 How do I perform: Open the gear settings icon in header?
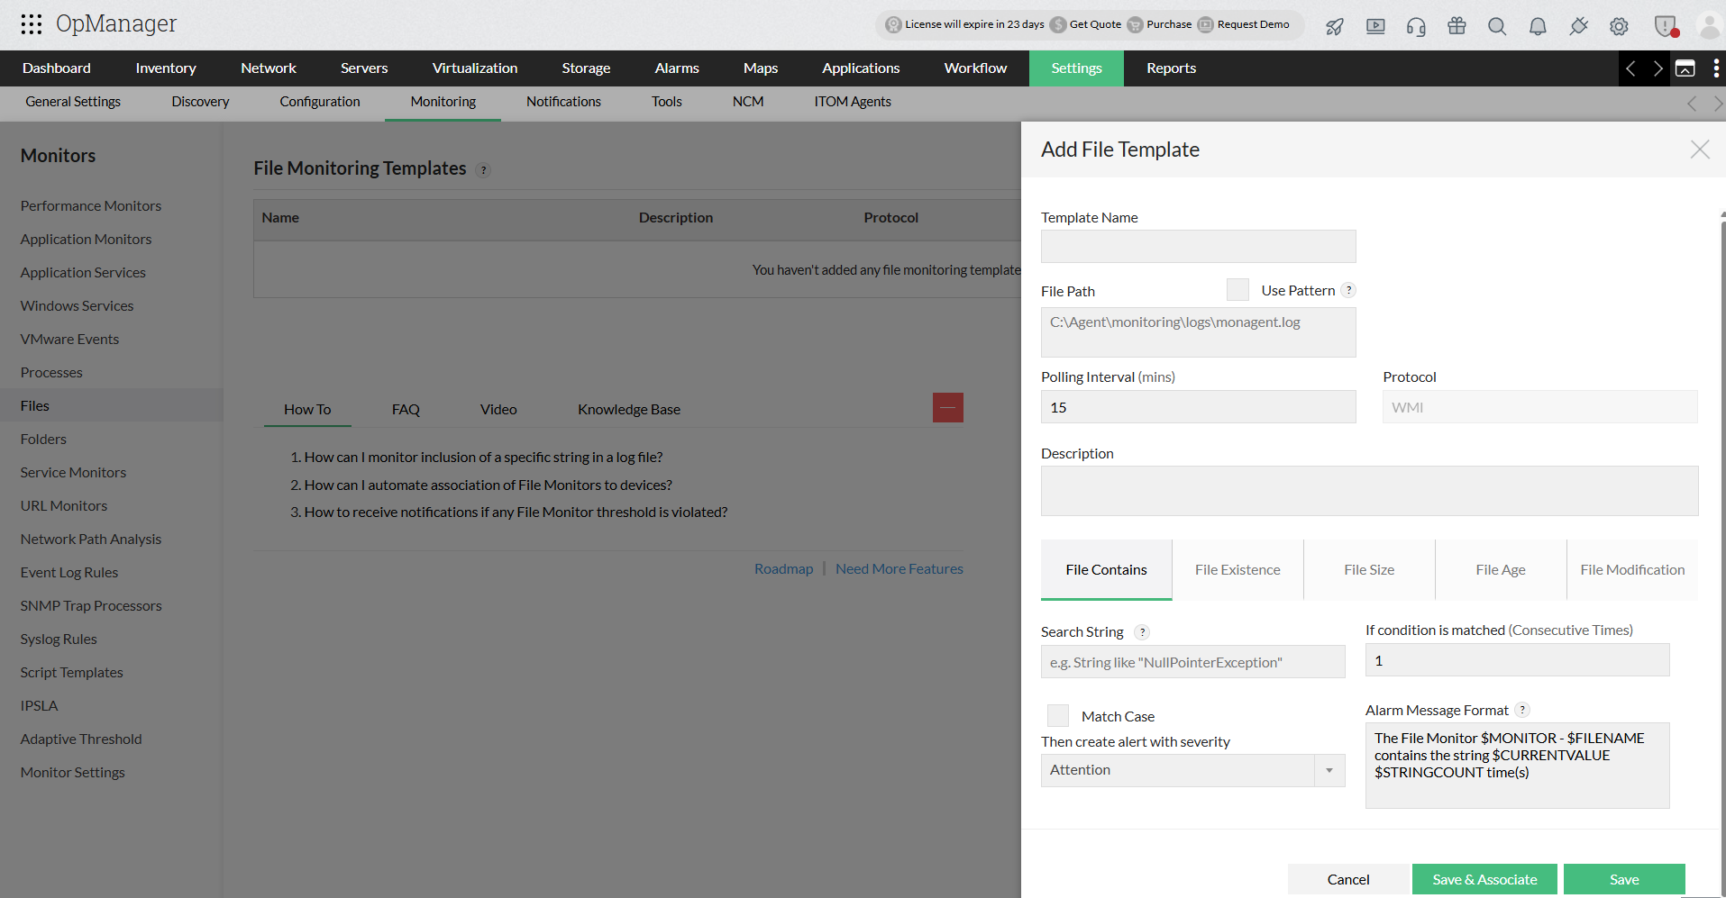click(x=1619, y=26)
